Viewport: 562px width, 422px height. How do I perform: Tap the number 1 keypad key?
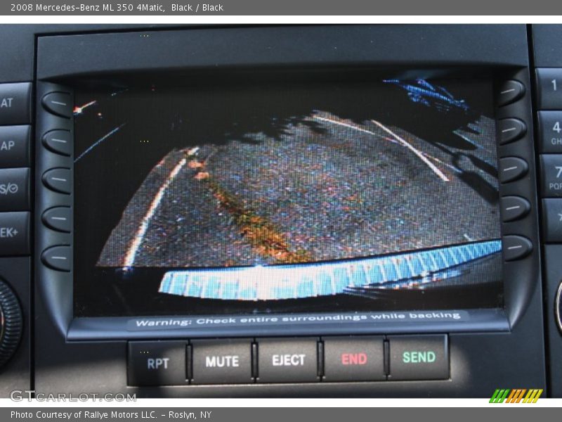click(549, 89)
